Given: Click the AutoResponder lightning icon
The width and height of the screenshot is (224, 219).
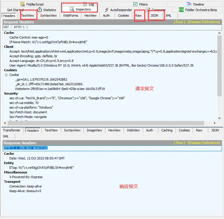Looking at the screenshot, I should [107, 10].
